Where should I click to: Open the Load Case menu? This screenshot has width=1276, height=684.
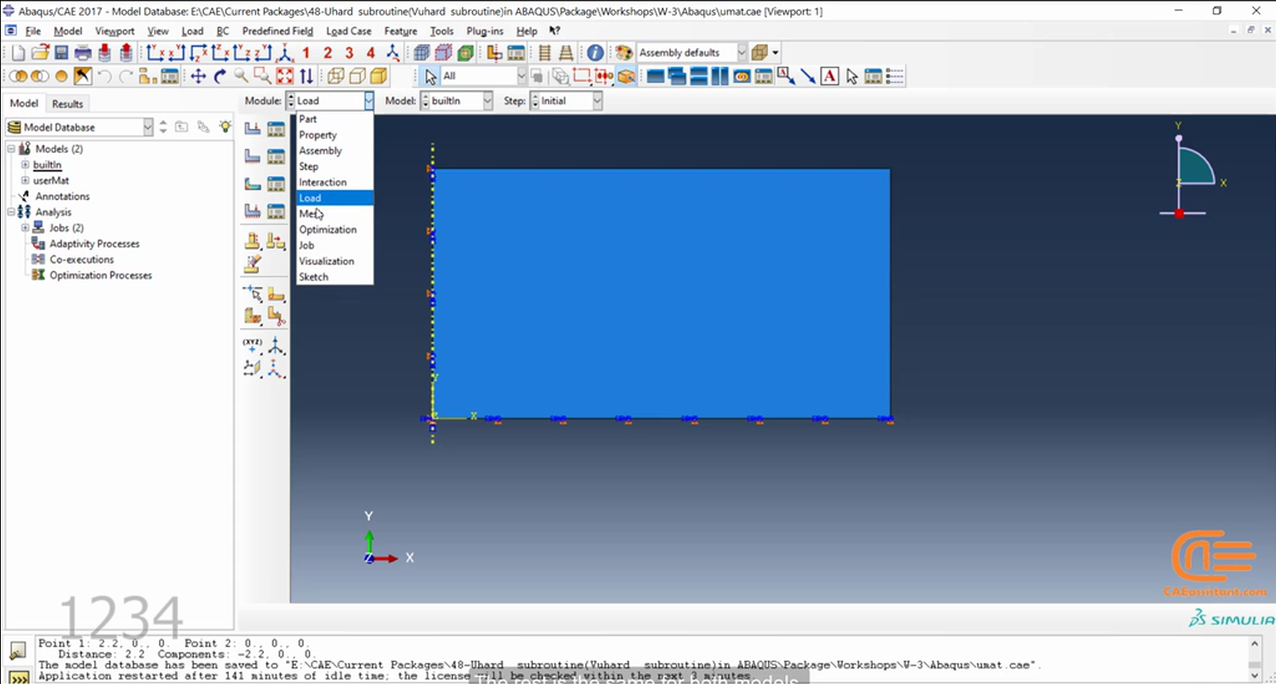(349, 31)
